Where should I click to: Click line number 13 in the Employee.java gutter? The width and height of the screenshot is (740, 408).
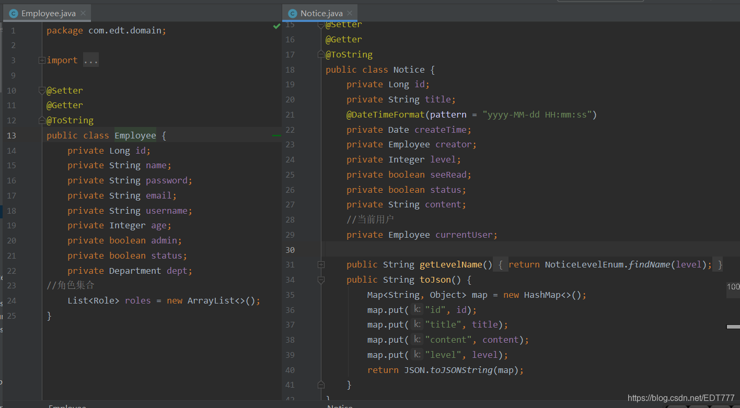(11, 136)
